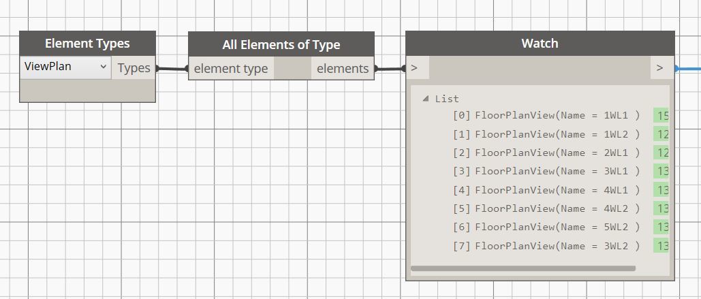The width and height of the screenshot is (701, 299).
Task: Select the Watch node title bar
Action: click(540, 44)
